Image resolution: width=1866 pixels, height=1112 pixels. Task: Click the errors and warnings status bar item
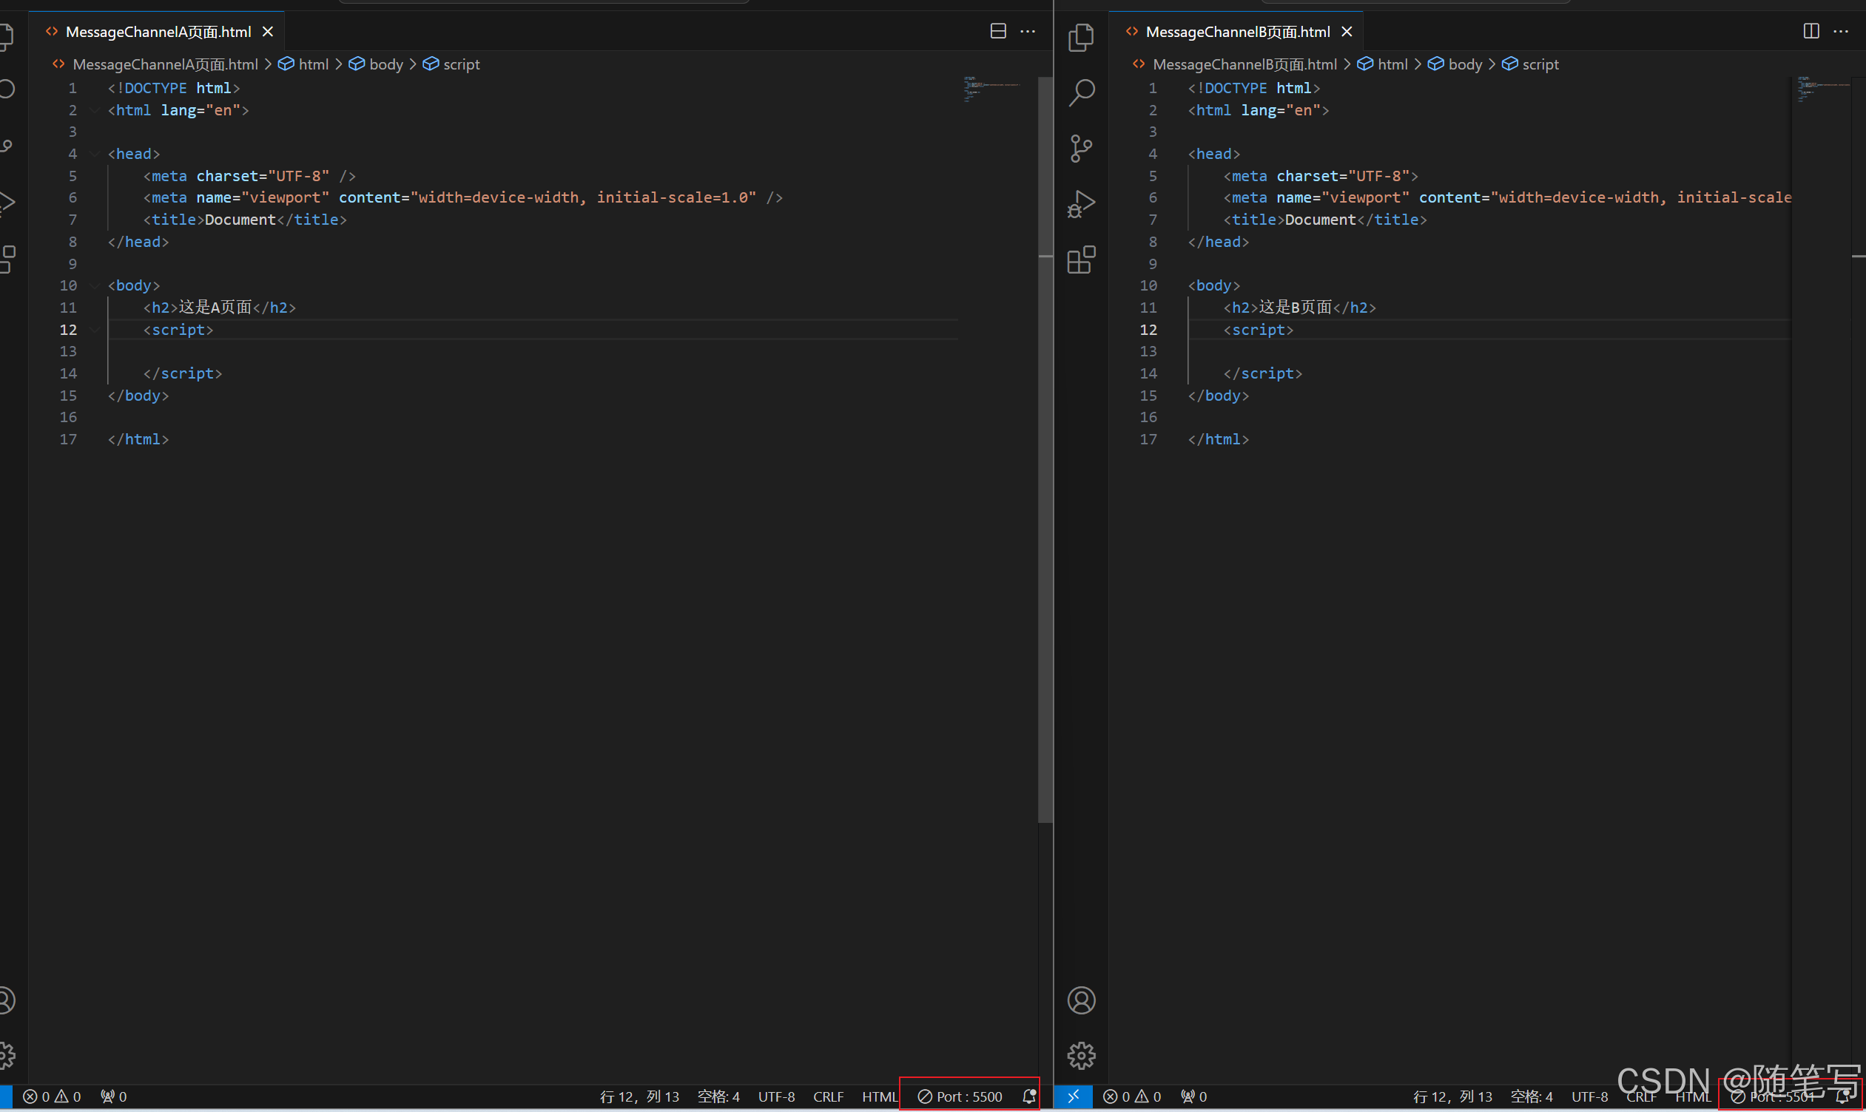53,1096
